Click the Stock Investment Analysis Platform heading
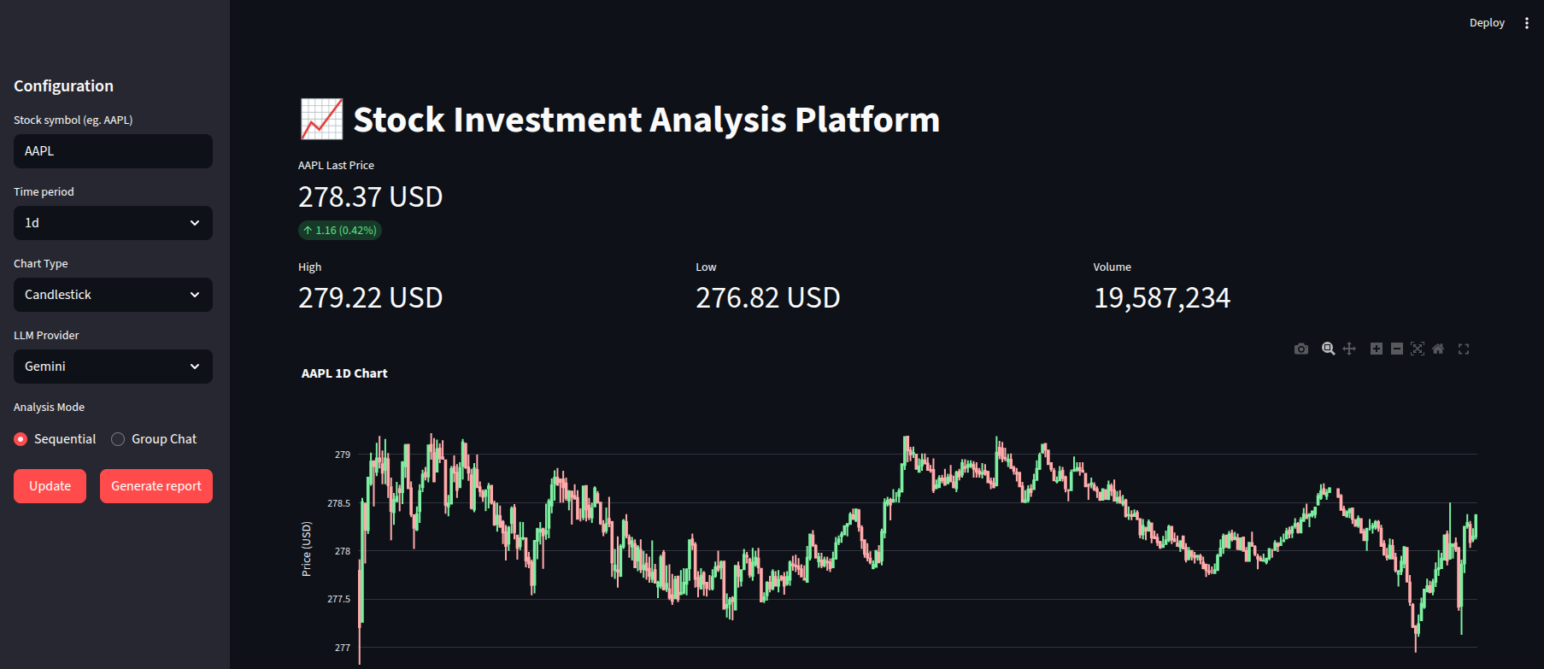The image size is (1544, 669). click(x=646, y=120)
